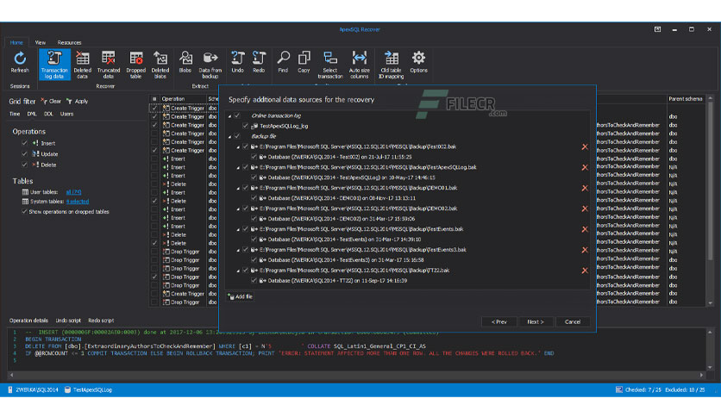
Task: Open the Undo script tab
Action: click(x=68, y=321)
